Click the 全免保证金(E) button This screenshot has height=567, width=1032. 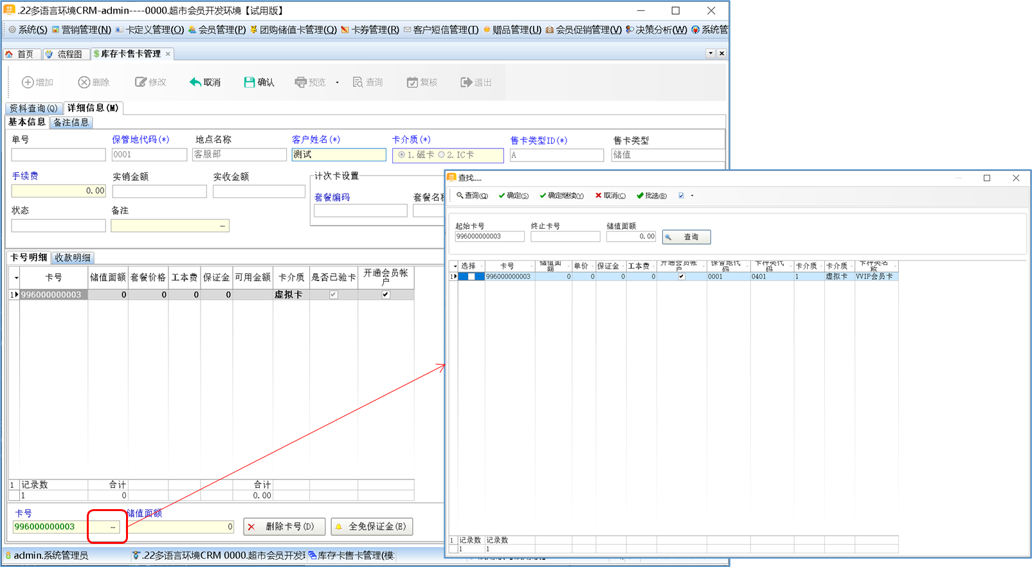click(372, 526)
